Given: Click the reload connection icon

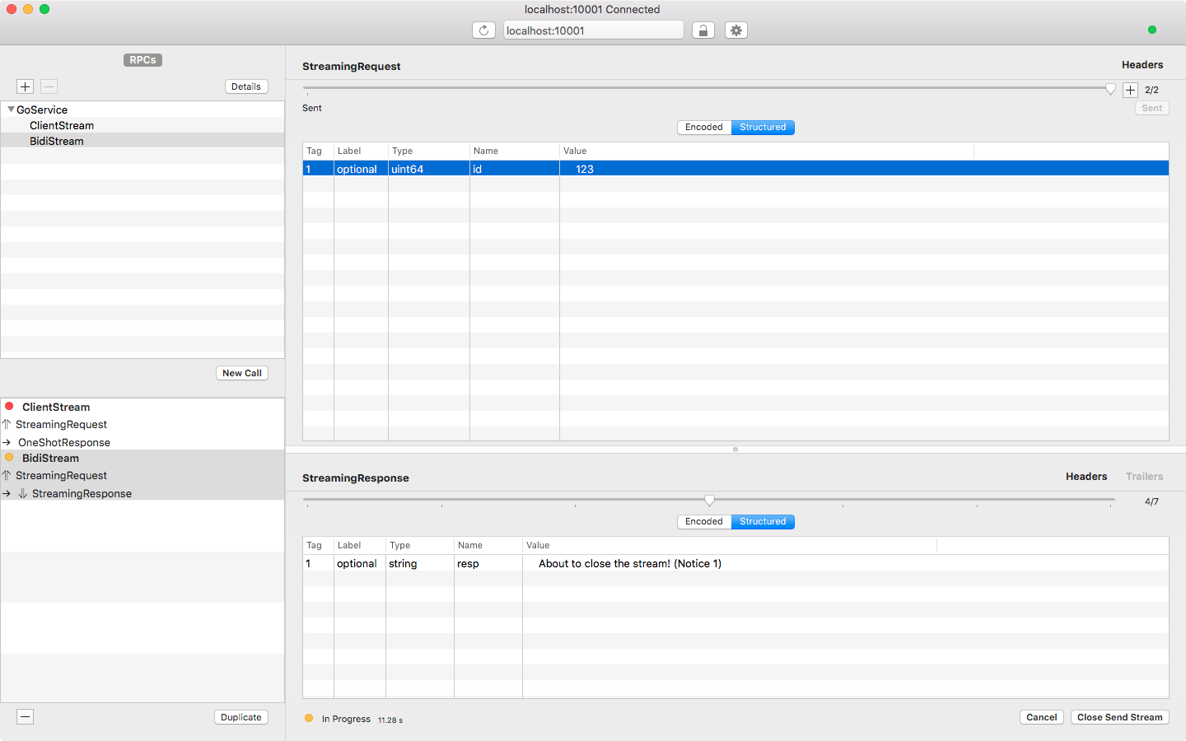Looking at the screenshot, I should 483,30.
